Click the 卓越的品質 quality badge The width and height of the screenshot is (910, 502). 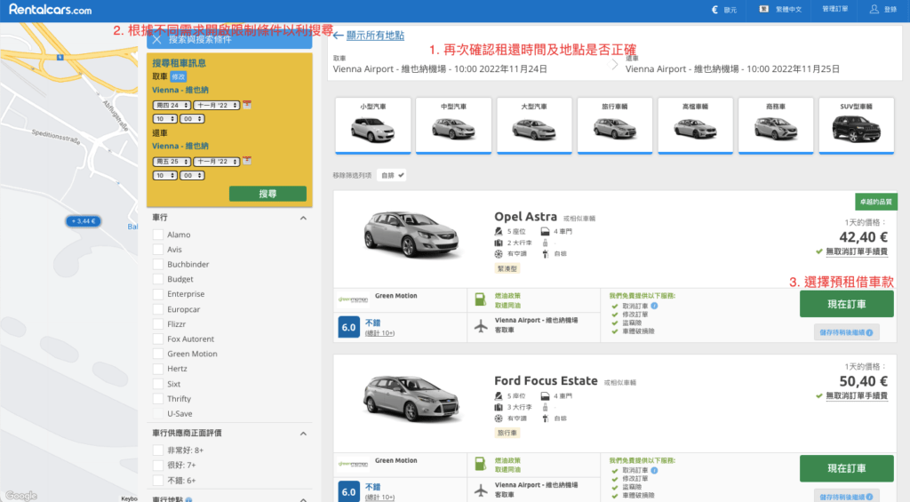[875, 202]
